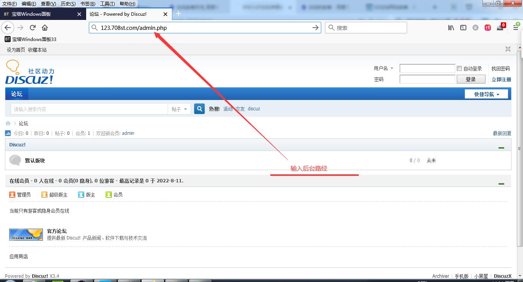
Task: Expand the 用户名 login type dropdown
Action: click(x=392, y=68)
